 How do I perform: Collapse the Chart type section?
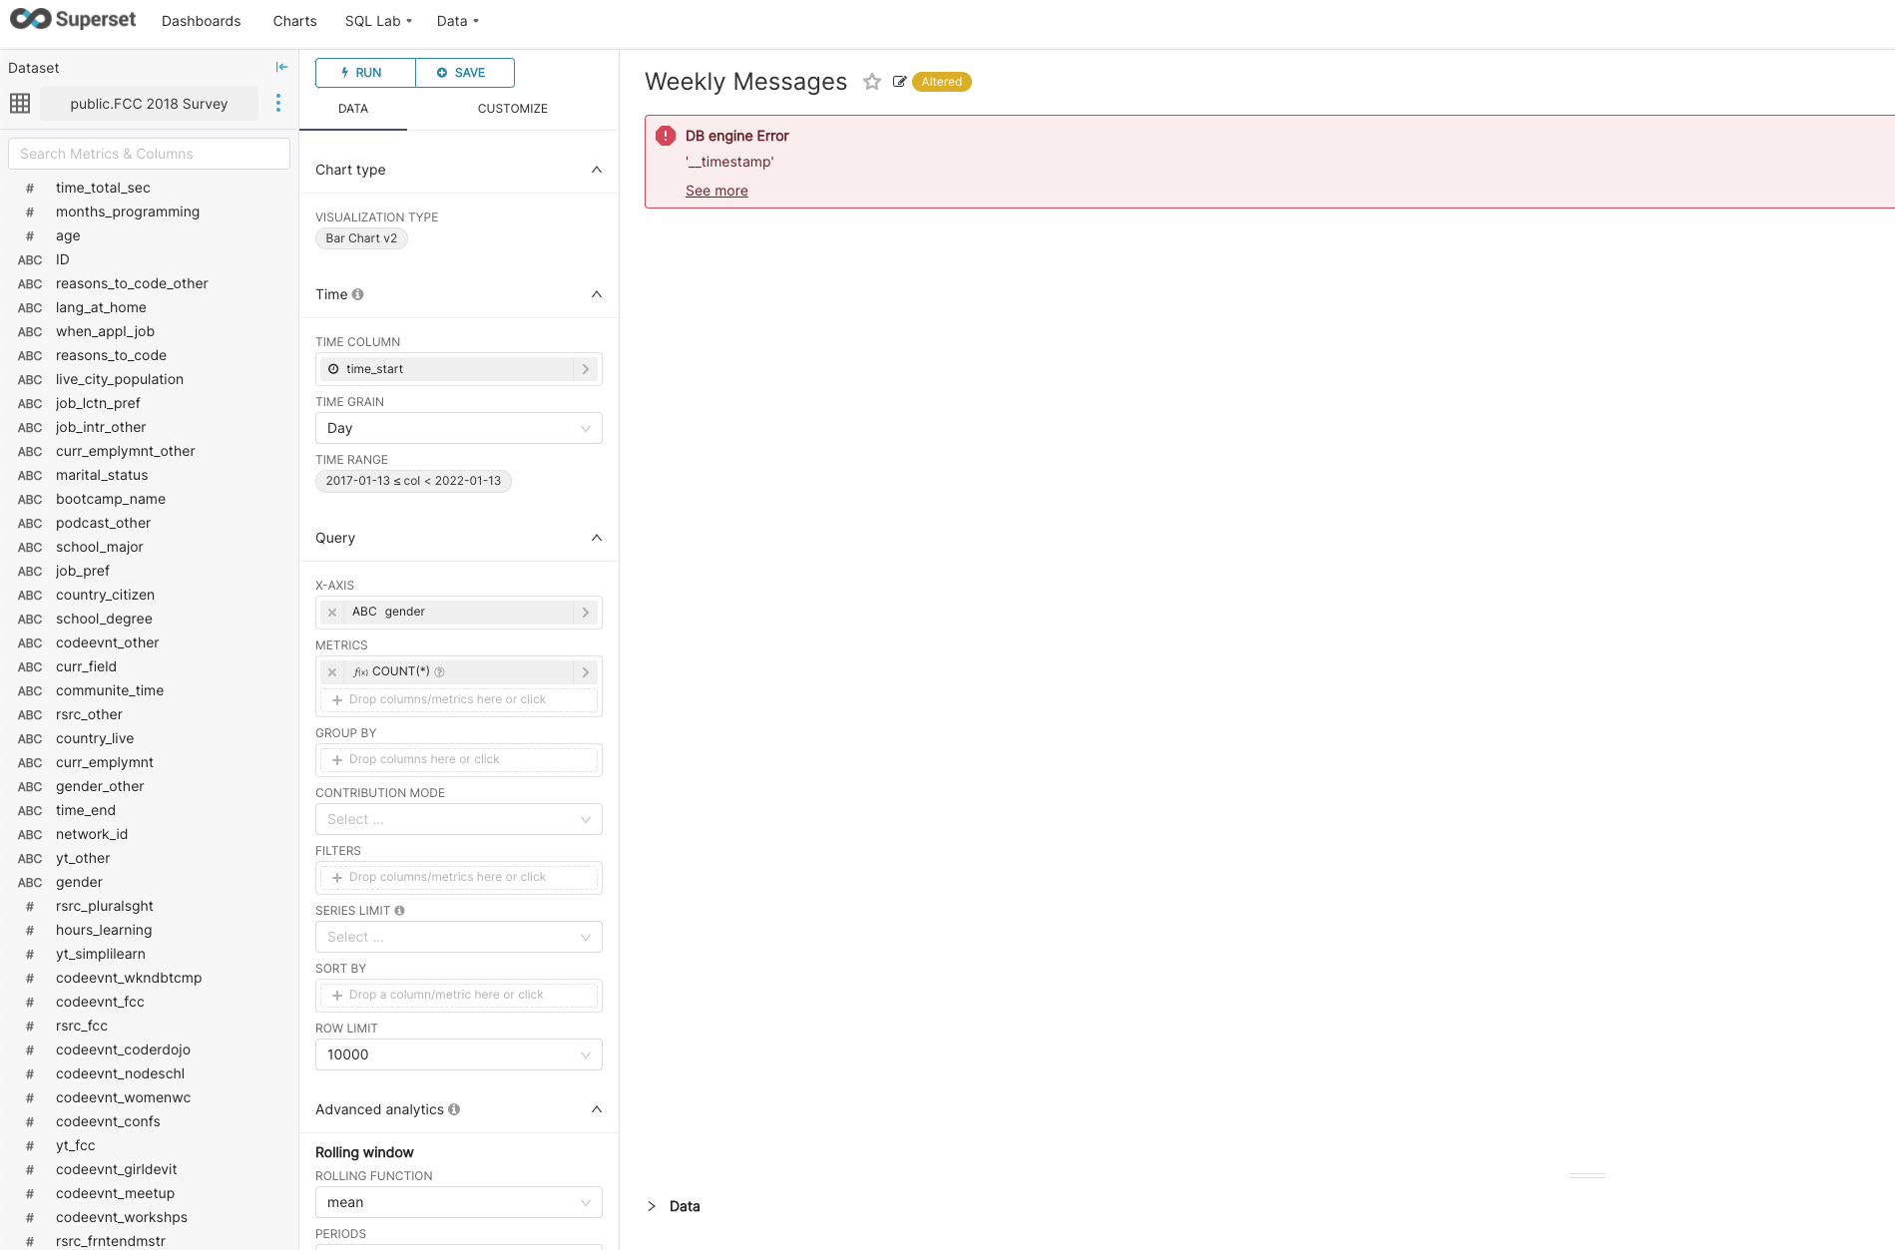(597, 170)
